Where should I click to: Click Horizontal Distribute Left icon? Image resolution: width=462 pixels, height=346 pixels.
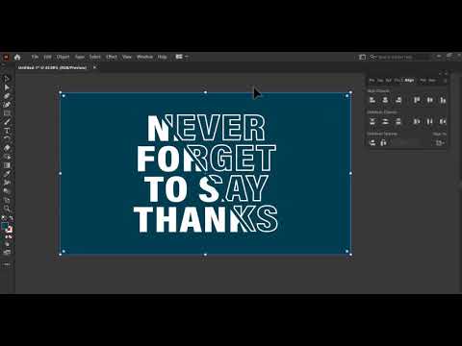coord(417,121)
